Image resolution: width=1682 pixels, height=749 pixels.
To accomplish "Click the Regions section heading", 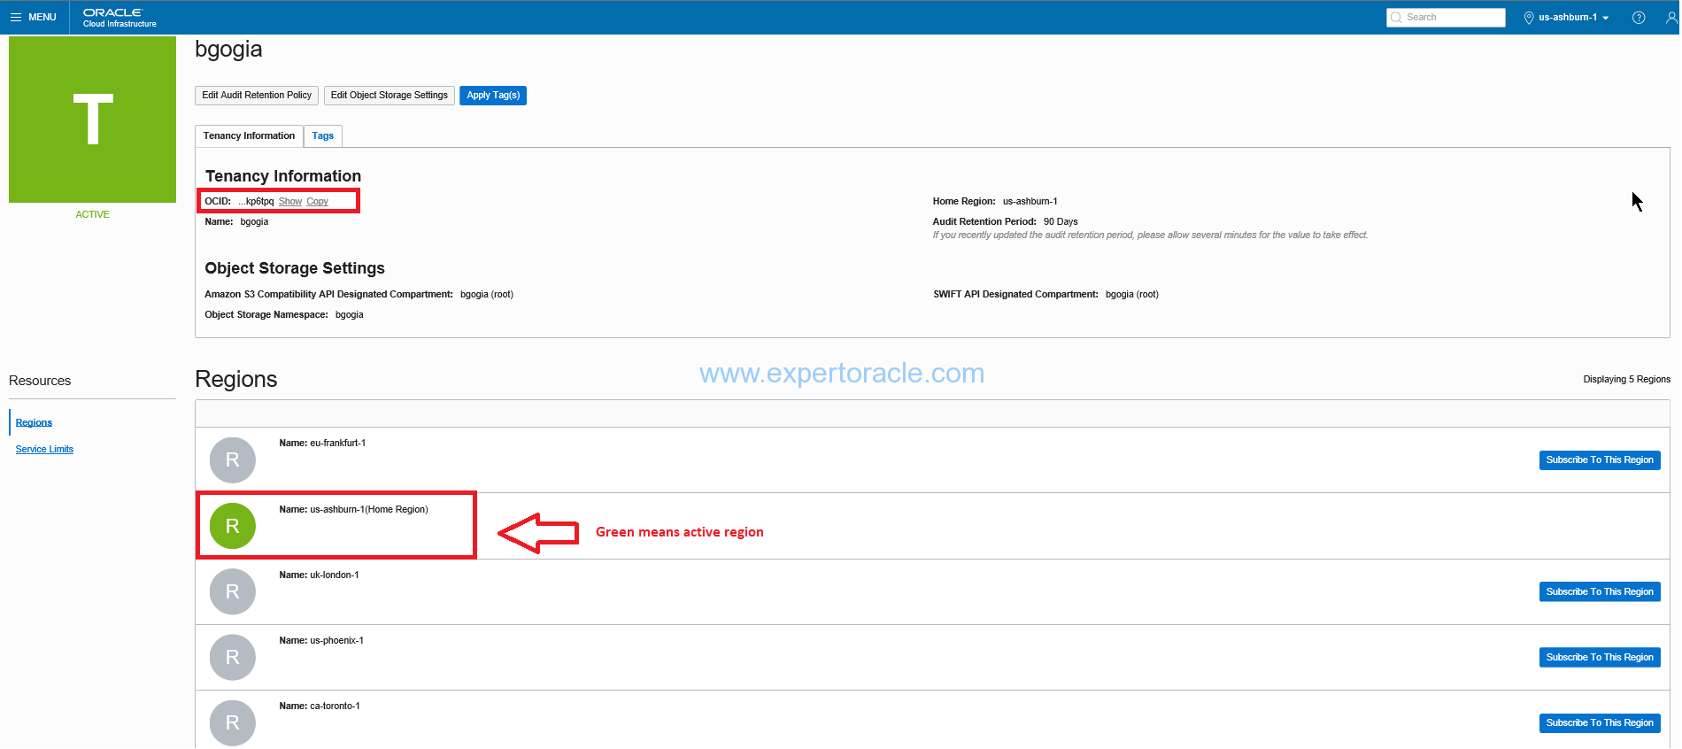I will [x=235, y=379].
